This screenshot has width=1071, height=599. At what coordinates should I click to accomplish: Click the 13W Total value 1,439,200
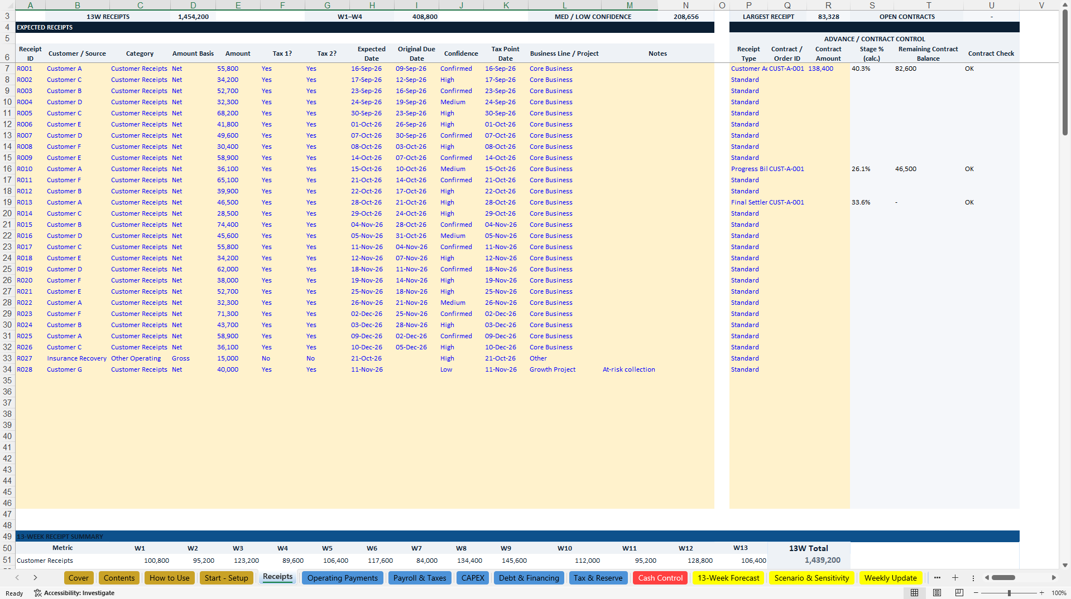(x=809, y=561)
